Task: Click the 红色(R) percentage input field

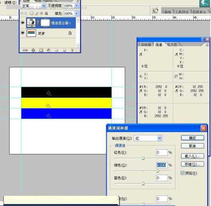Action: tap(162, 152)
